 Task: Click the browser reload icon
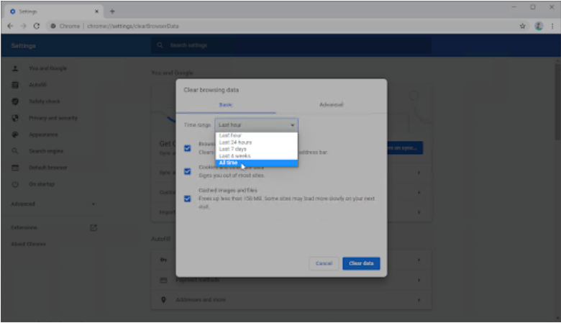click(x=36, y=26)
